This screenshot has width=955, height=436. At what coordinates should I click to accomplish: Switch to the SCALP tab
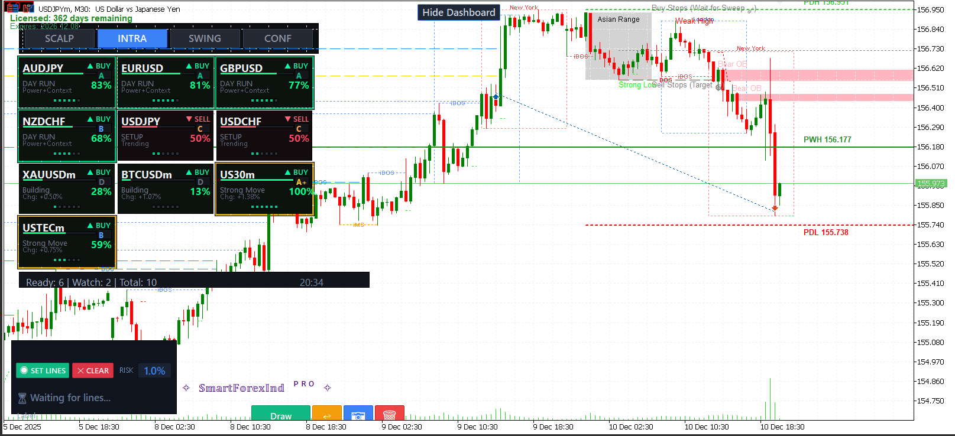point(59,38)
